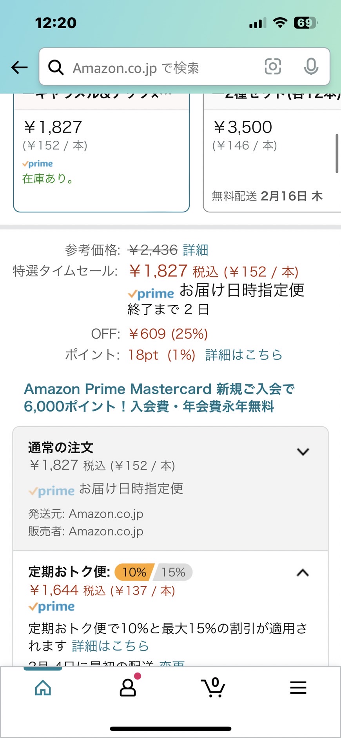Expand the 通常の注文 section chevron
This screenshot has height=738, width=341.
point(303,452)
